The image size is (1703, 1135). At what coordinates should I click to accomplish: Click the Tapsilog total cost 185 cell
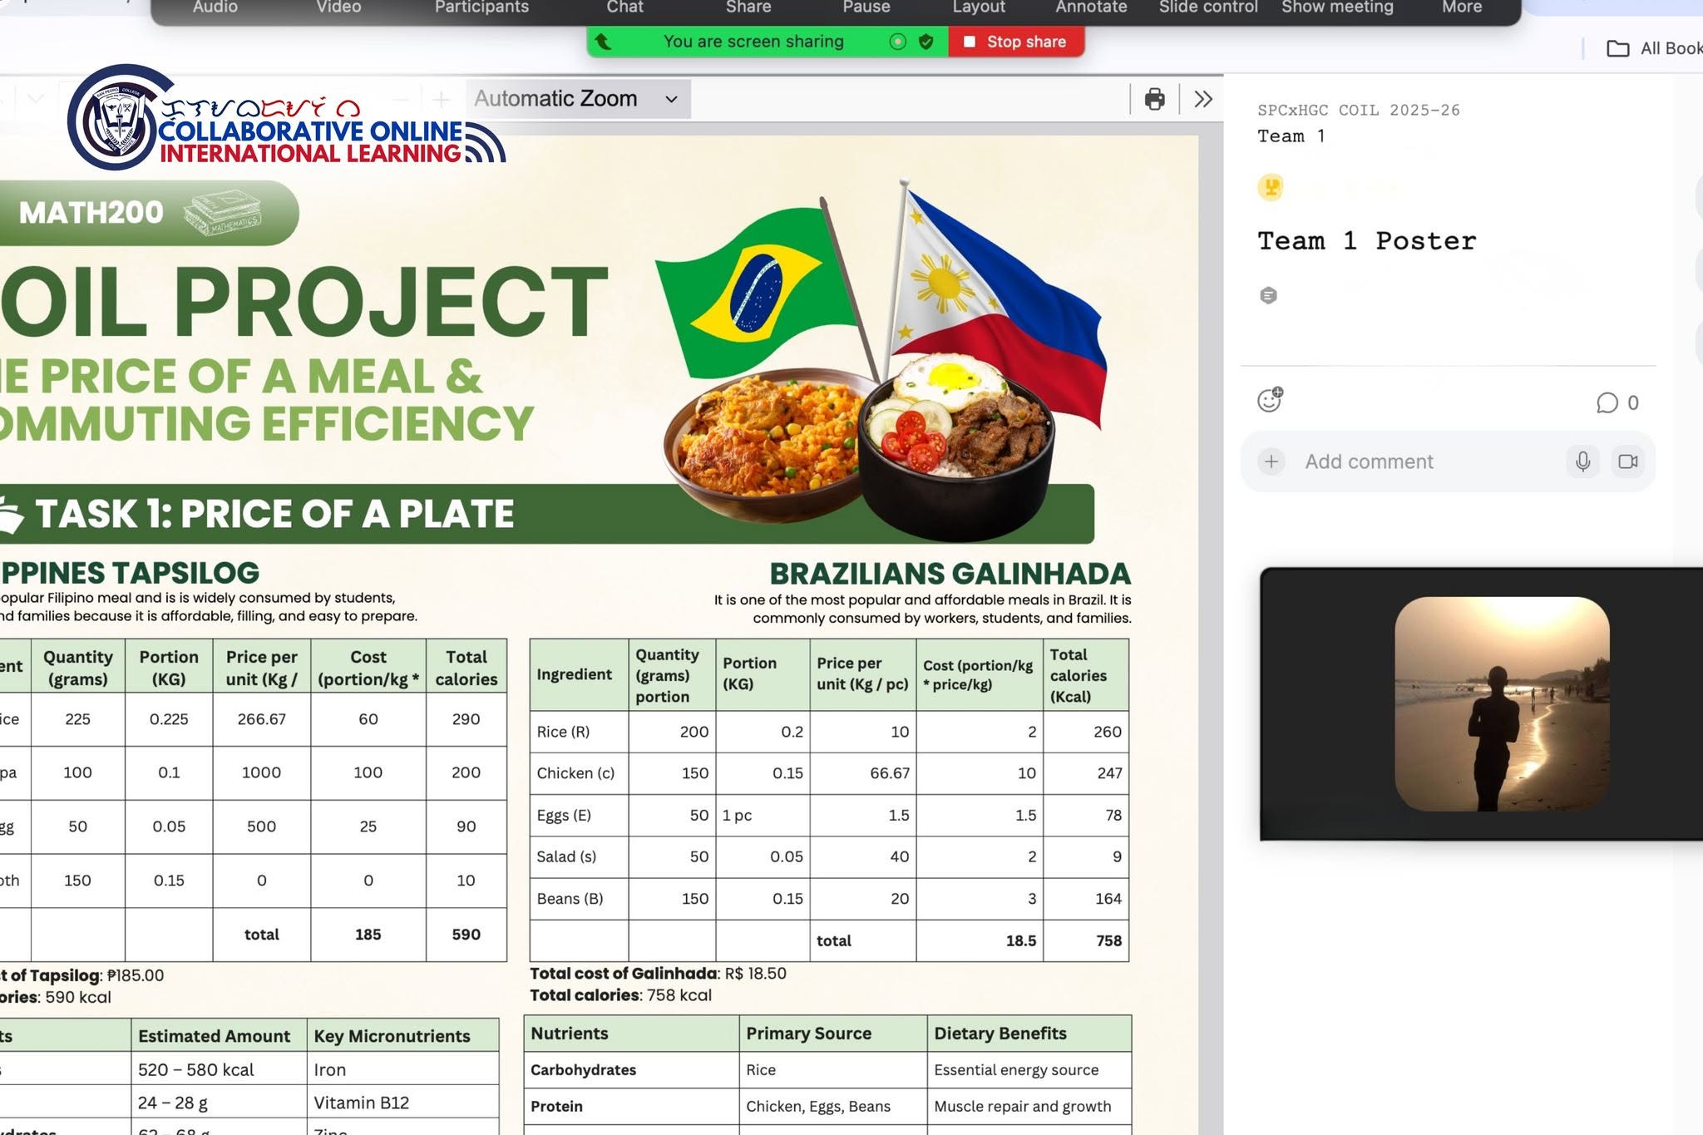(368, 935)
